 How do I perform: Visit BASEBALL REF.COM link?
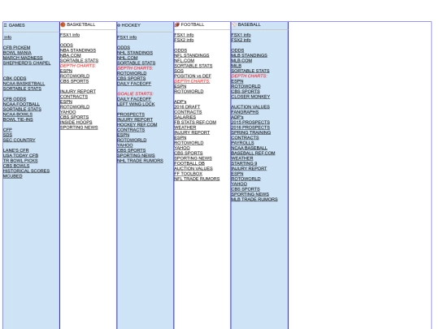253,153
